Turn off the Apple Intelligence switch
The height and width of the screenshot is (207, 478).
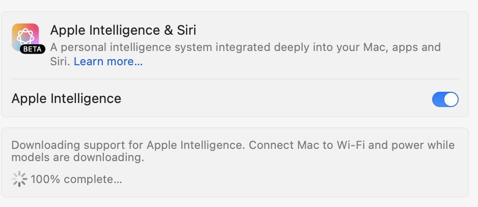click(445, 99)
